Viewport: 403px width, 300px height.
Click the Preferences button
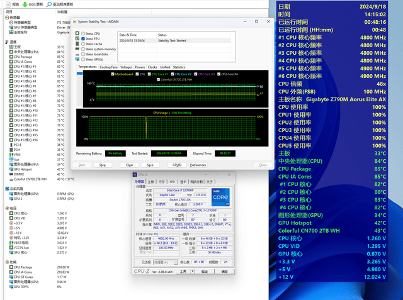tap(198, 165)
